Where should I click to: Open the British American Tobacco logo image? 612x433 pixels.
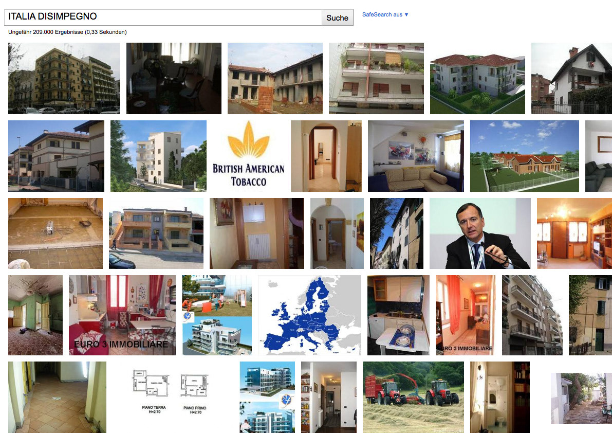click(x=249, y=156)
